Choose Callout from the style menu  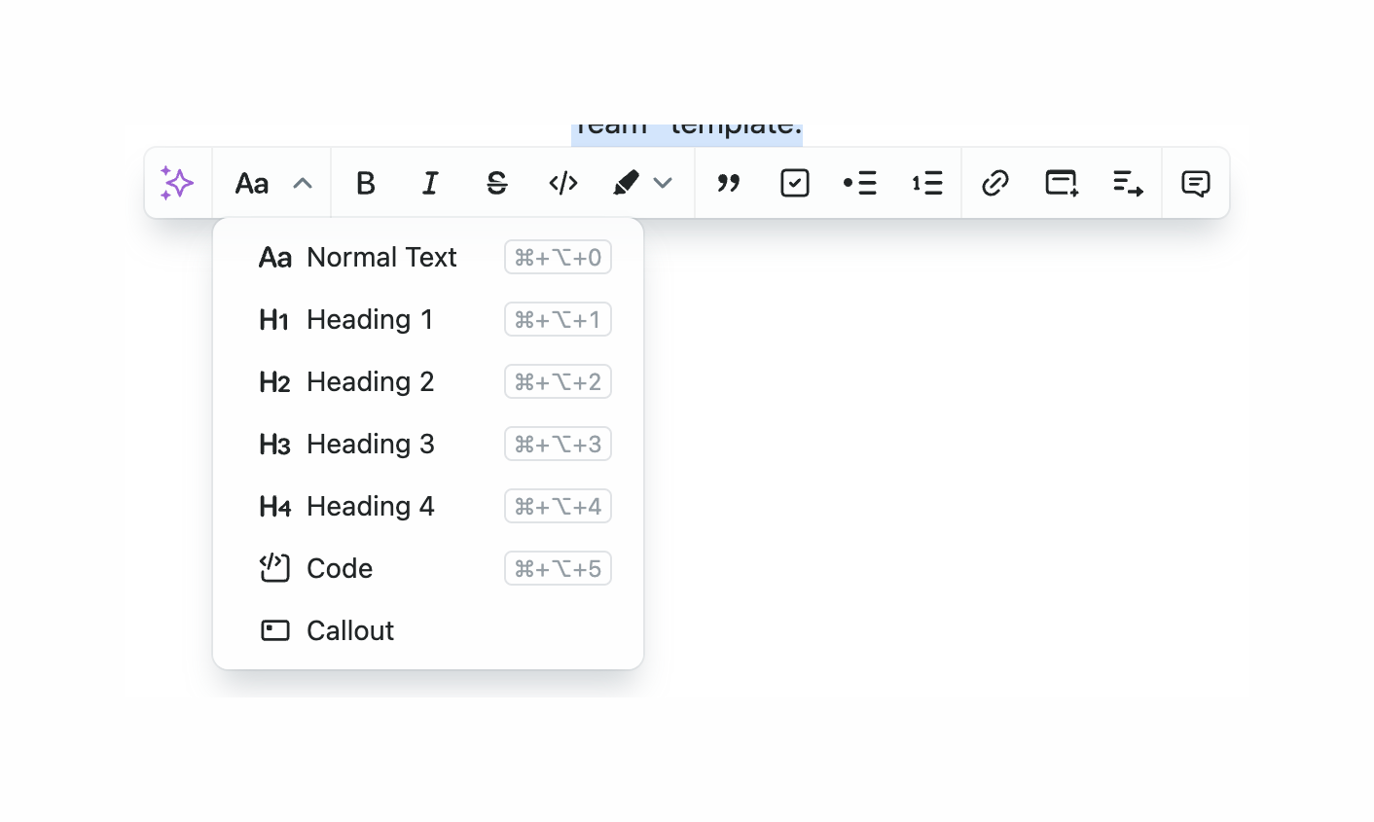pyautogui.click(x=350, y=631)
